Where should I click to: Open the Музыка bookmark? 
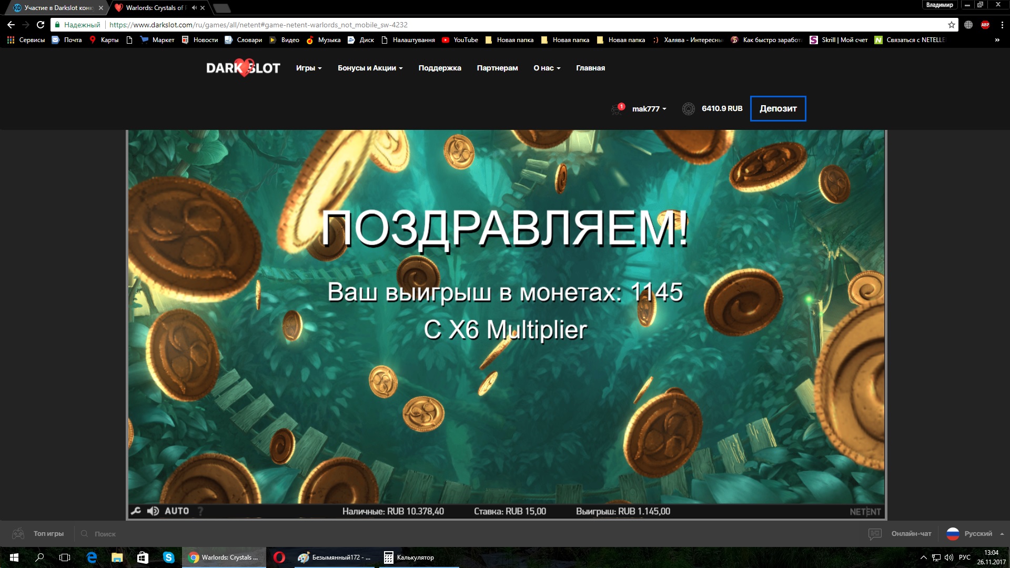[324, 40]
